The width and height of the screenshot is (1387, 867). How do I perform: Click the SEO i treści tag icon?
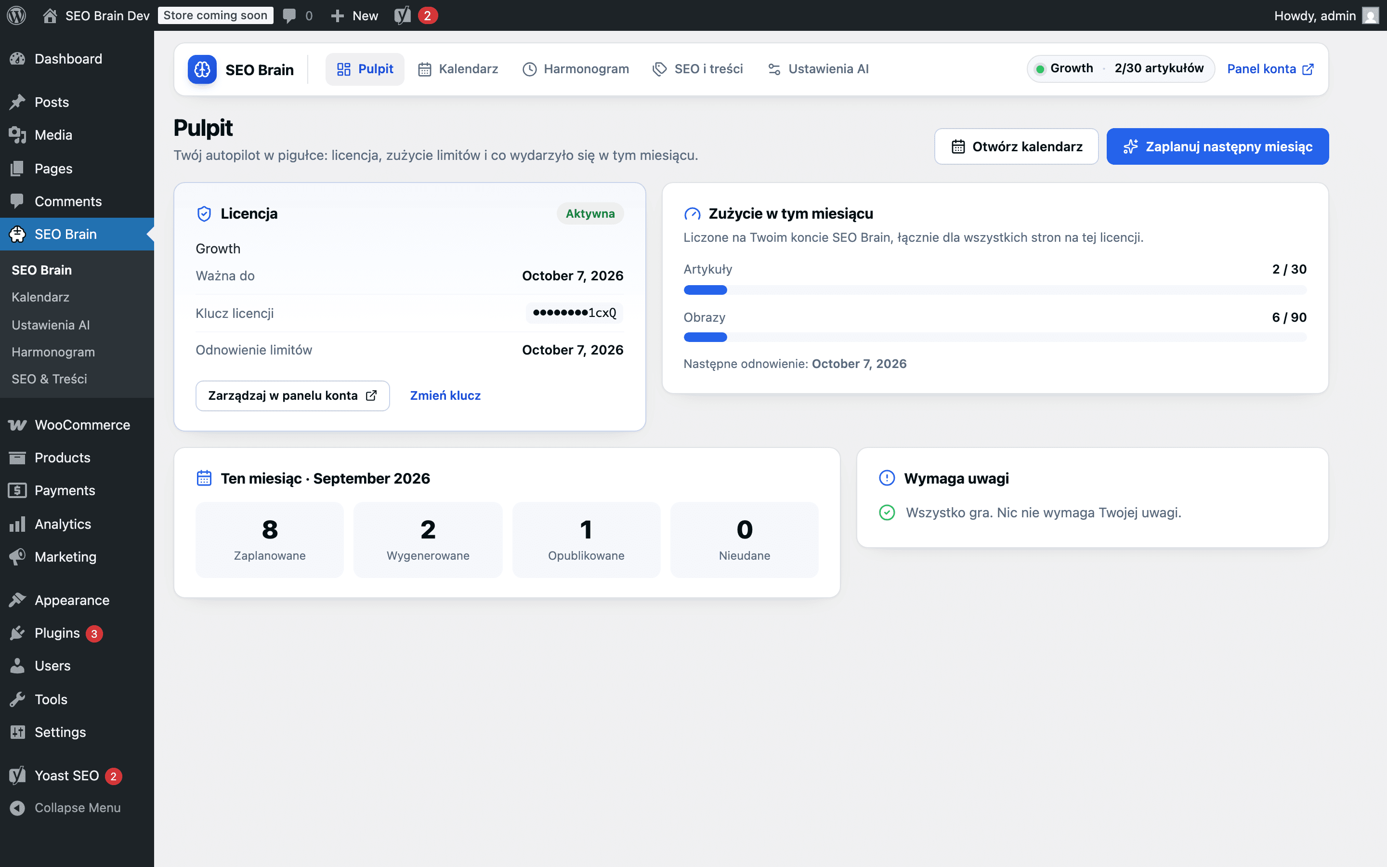(x=660, y=69)
